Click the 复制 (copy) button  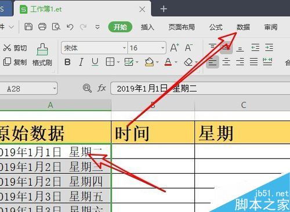click(15, 62)
